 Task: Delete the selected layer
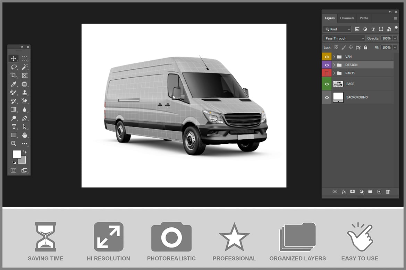point(388,192)
